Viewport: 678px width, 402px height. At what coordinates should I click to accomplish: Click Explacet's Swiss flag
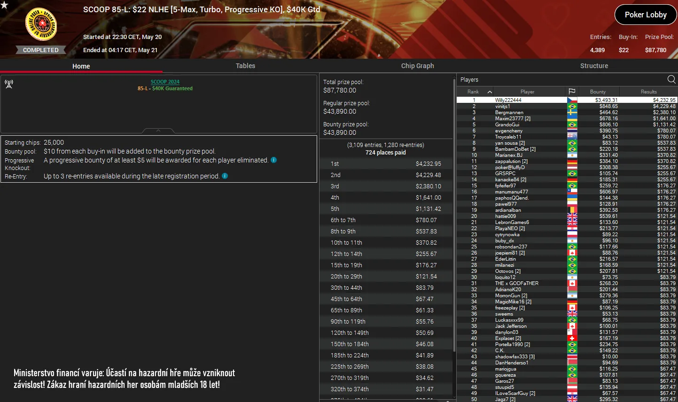point(572,338)
